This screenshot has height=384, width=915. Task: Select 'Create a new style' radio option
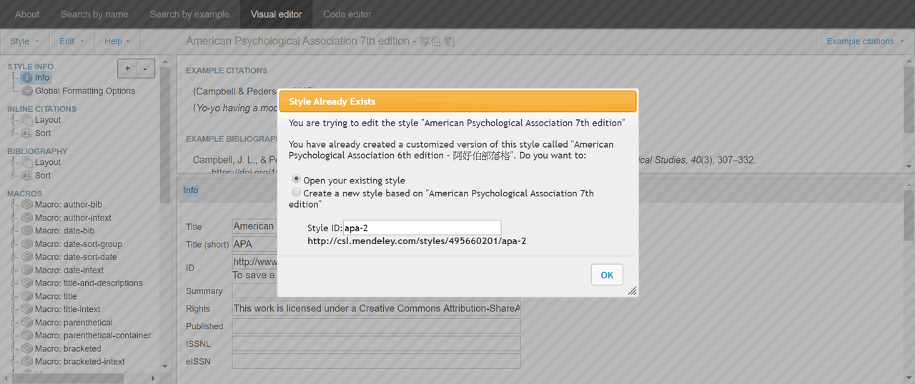point(297,193)
